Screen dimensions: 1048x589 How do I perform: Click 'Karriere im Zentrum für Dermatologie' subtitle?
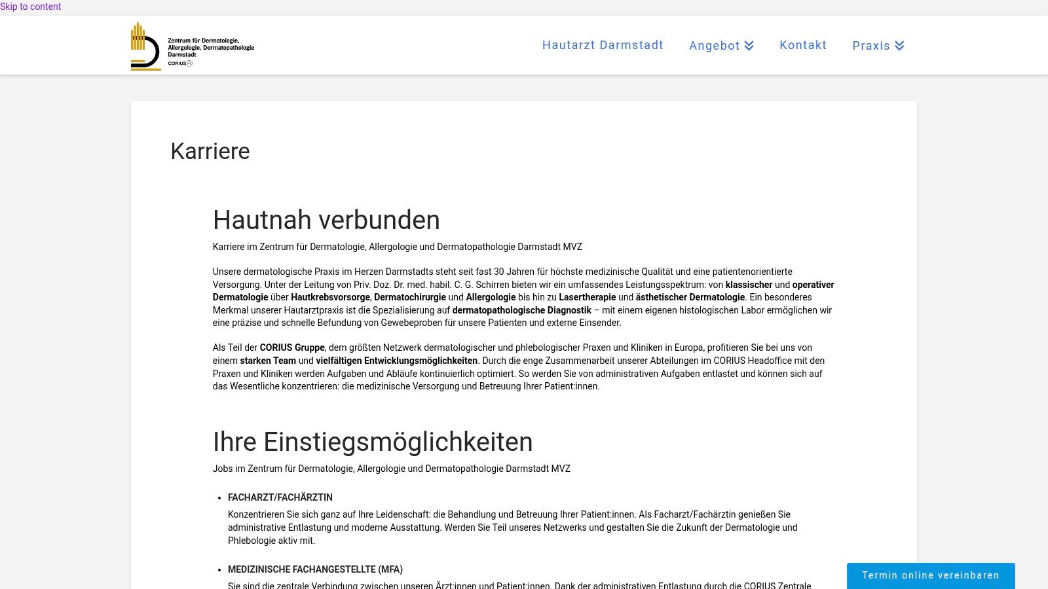398,247
